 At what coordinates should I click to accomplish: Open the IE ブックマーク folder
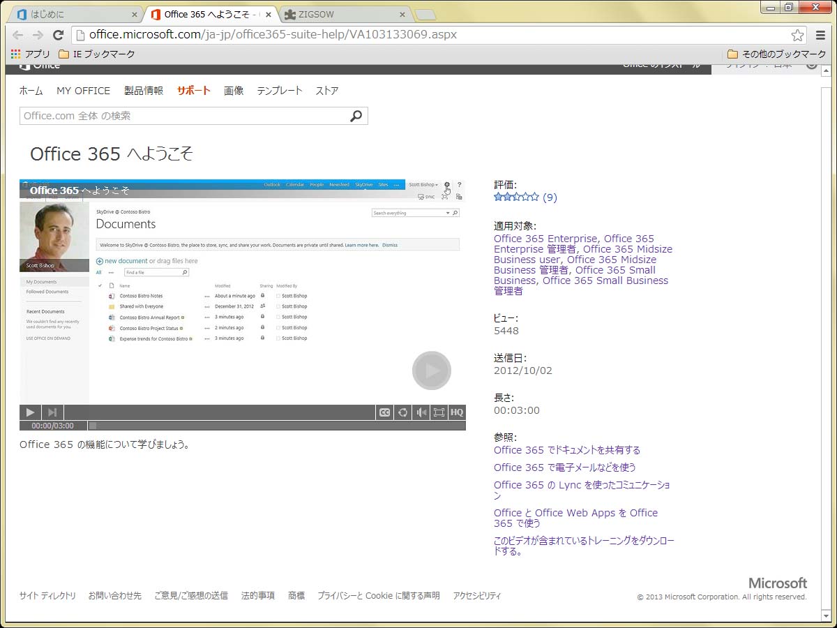97,54
